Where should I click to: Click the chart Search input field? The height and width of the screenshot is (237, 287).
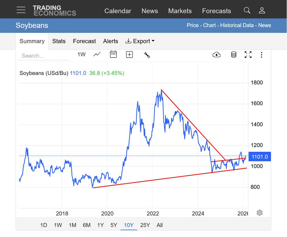pyautogui.click(x=43, y=56)
